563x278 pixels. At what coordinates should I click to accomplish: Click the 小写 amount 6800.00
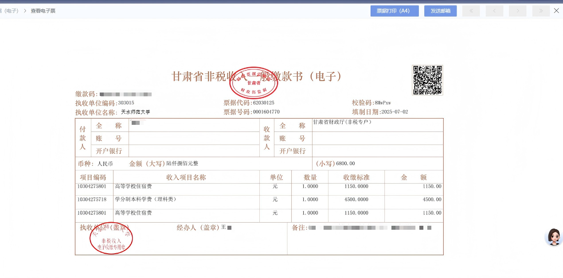click(x=345, y=164)
